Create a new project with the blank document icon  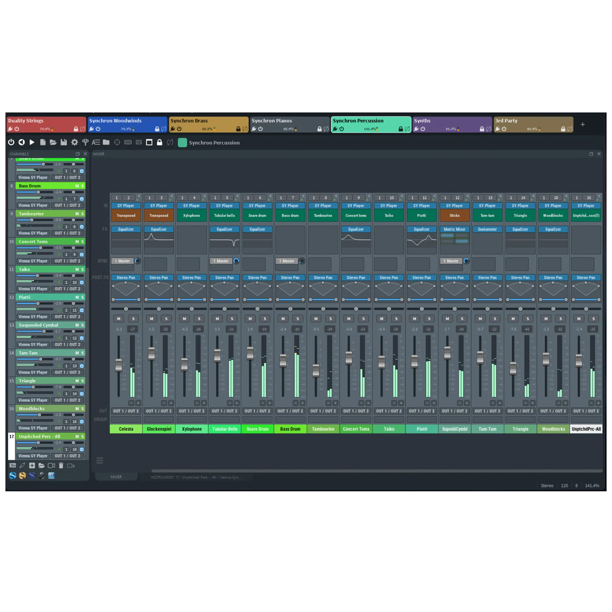[x=43, y=142]
